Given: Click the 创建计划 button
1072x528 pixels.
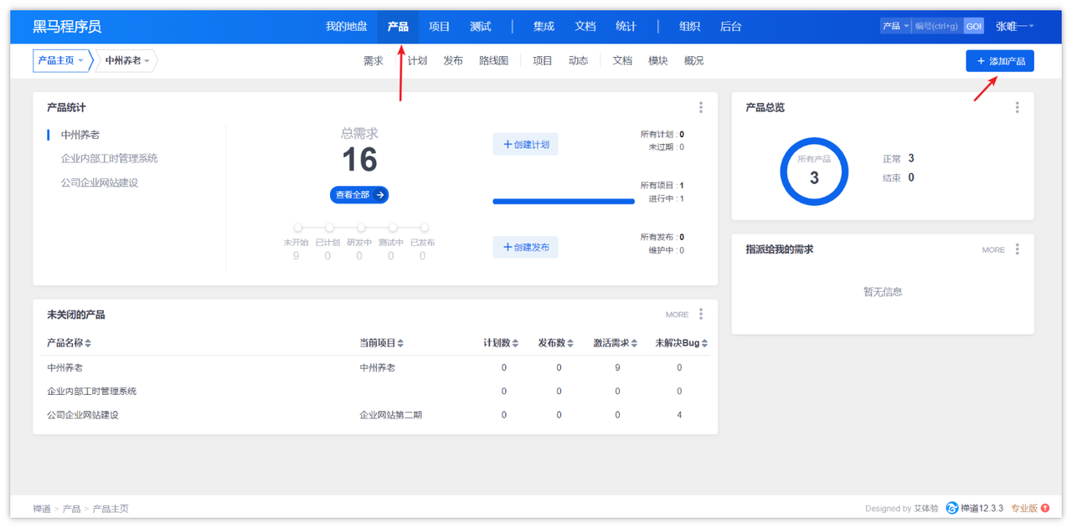Looking at the screenshot, I should point(525,145).
